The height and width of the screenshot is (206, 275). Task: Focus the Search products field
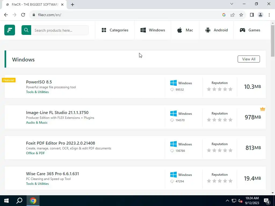tap(60, 30)
